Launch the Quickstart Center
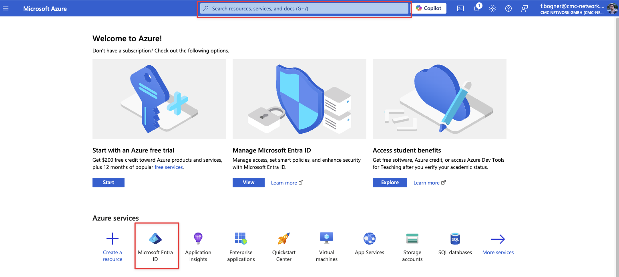The height and width of the screenshot is (277, 619). click(x=283, y=247)
